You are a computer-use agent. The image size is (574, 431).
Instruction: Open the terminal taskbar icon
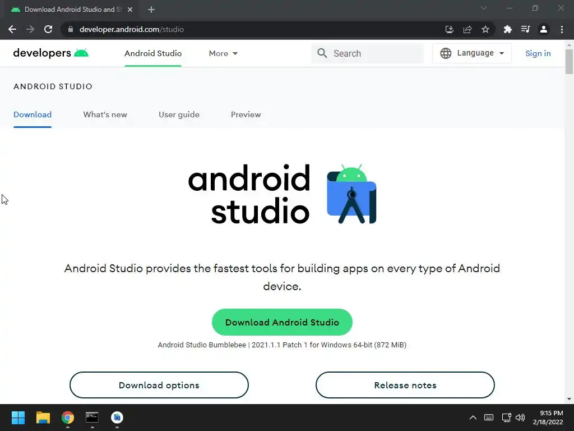pos(92,418)
